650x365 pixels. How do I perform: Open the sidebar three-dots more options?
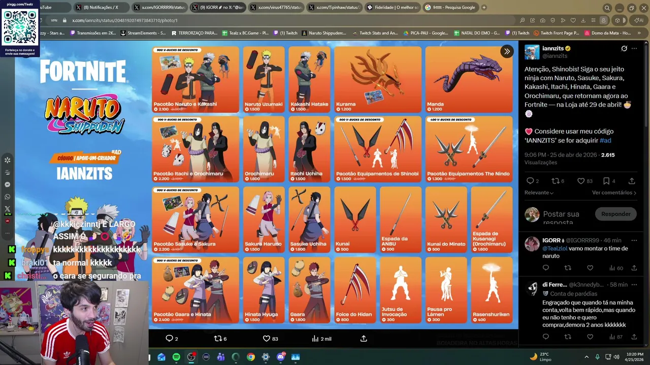click(x=7, y=233)
